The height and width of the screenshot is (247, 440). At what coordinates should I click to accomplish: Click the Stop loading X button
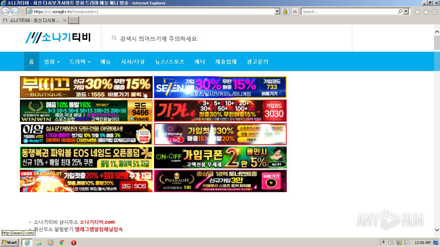tap(295, 11)
